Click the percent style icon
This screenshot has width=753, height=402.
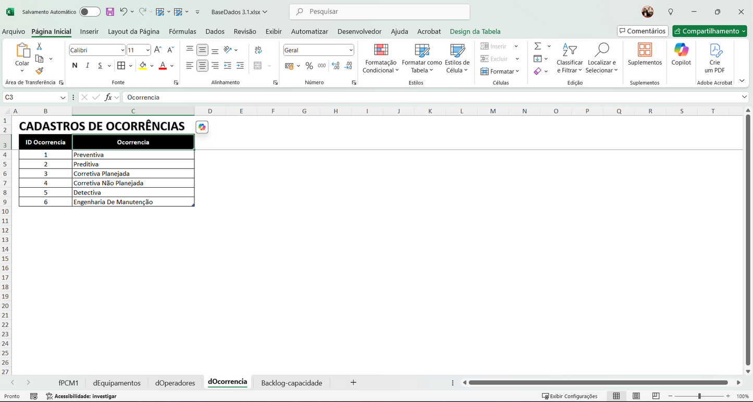[309, 66]
